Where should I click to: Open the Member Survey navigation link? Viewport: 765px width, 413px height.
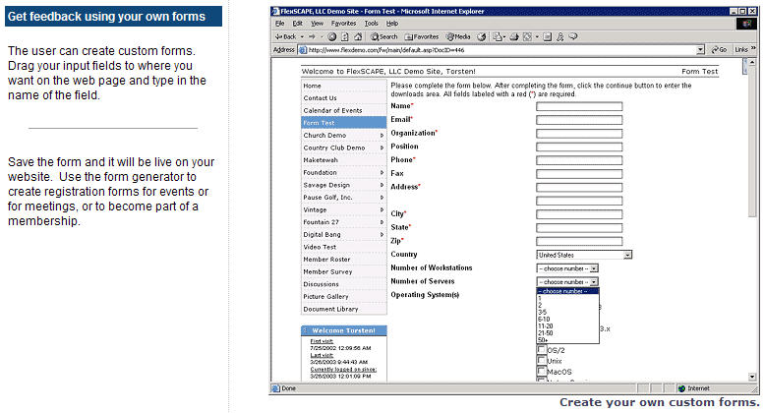[327, 271]
